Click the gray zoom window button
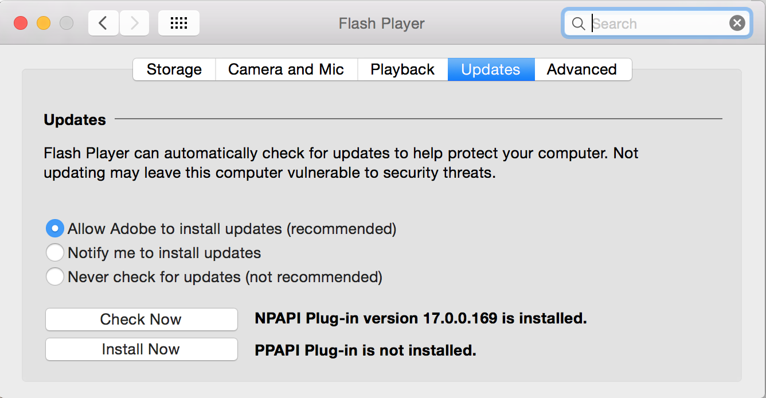This screenshot has height=398, width=766. point(67,23)
